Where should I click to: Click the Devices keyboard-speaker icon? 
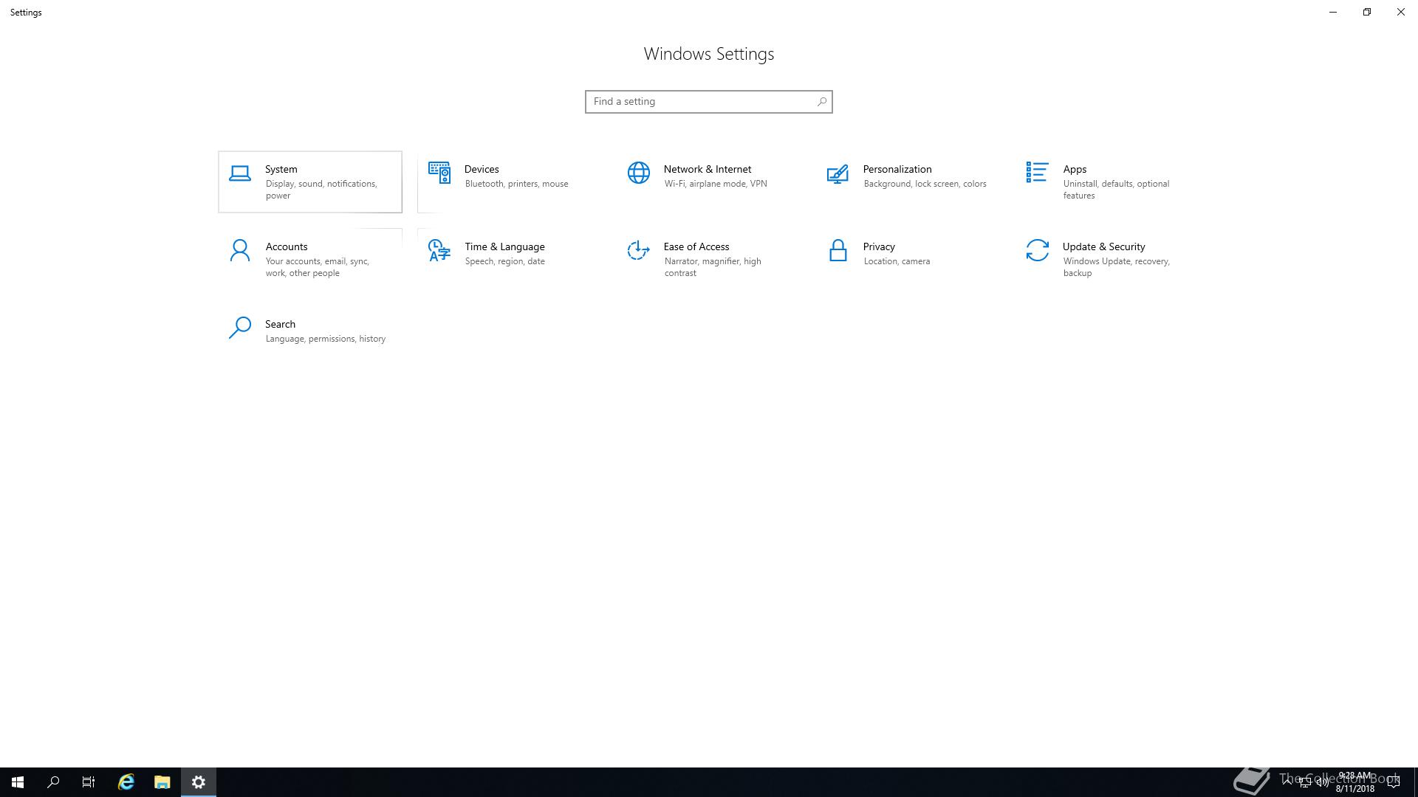439,173
